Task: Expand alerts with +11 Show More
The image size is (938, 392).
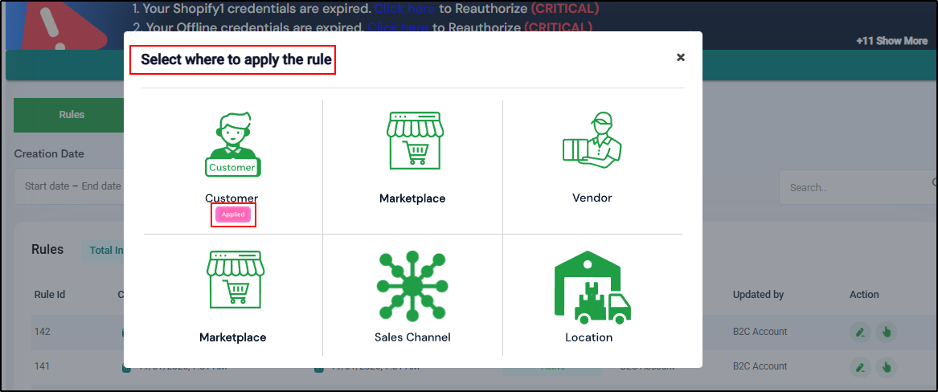Action: click(x=891, y=41)
